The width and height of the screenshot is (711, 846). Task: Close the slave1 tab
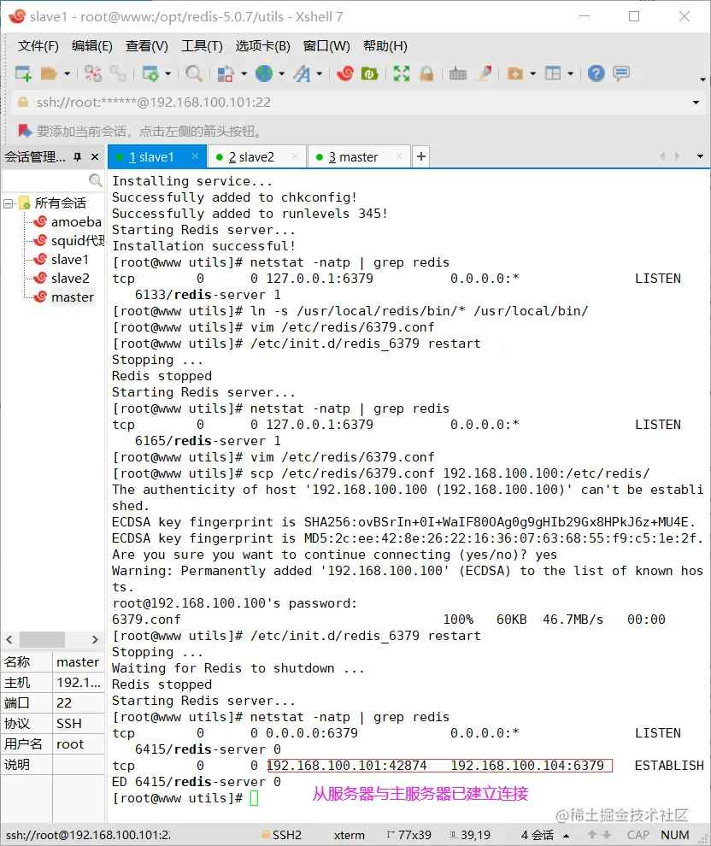click(x=196, y=156)
